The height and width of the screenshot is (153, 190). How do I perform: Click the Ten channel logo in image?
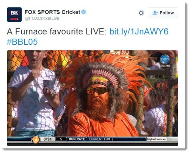click(165, 59)
